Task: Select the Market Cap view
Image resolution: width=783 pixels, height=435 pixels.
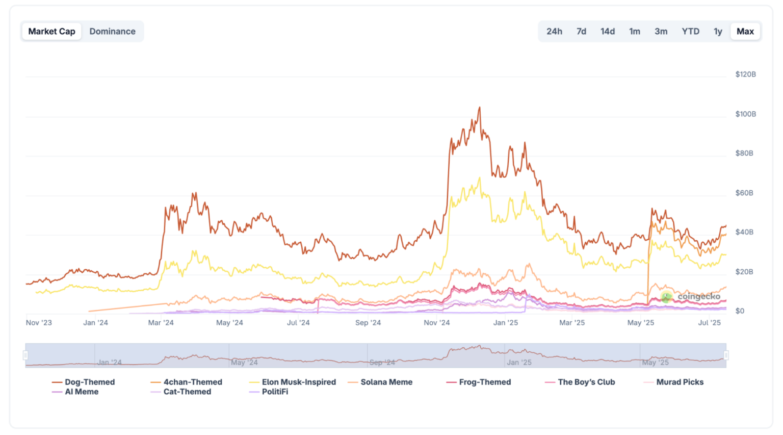Action: [51, 31]
